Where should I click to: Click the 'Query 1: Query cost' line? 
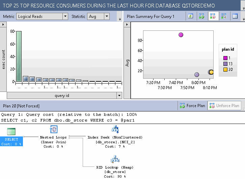coord(69,114)
